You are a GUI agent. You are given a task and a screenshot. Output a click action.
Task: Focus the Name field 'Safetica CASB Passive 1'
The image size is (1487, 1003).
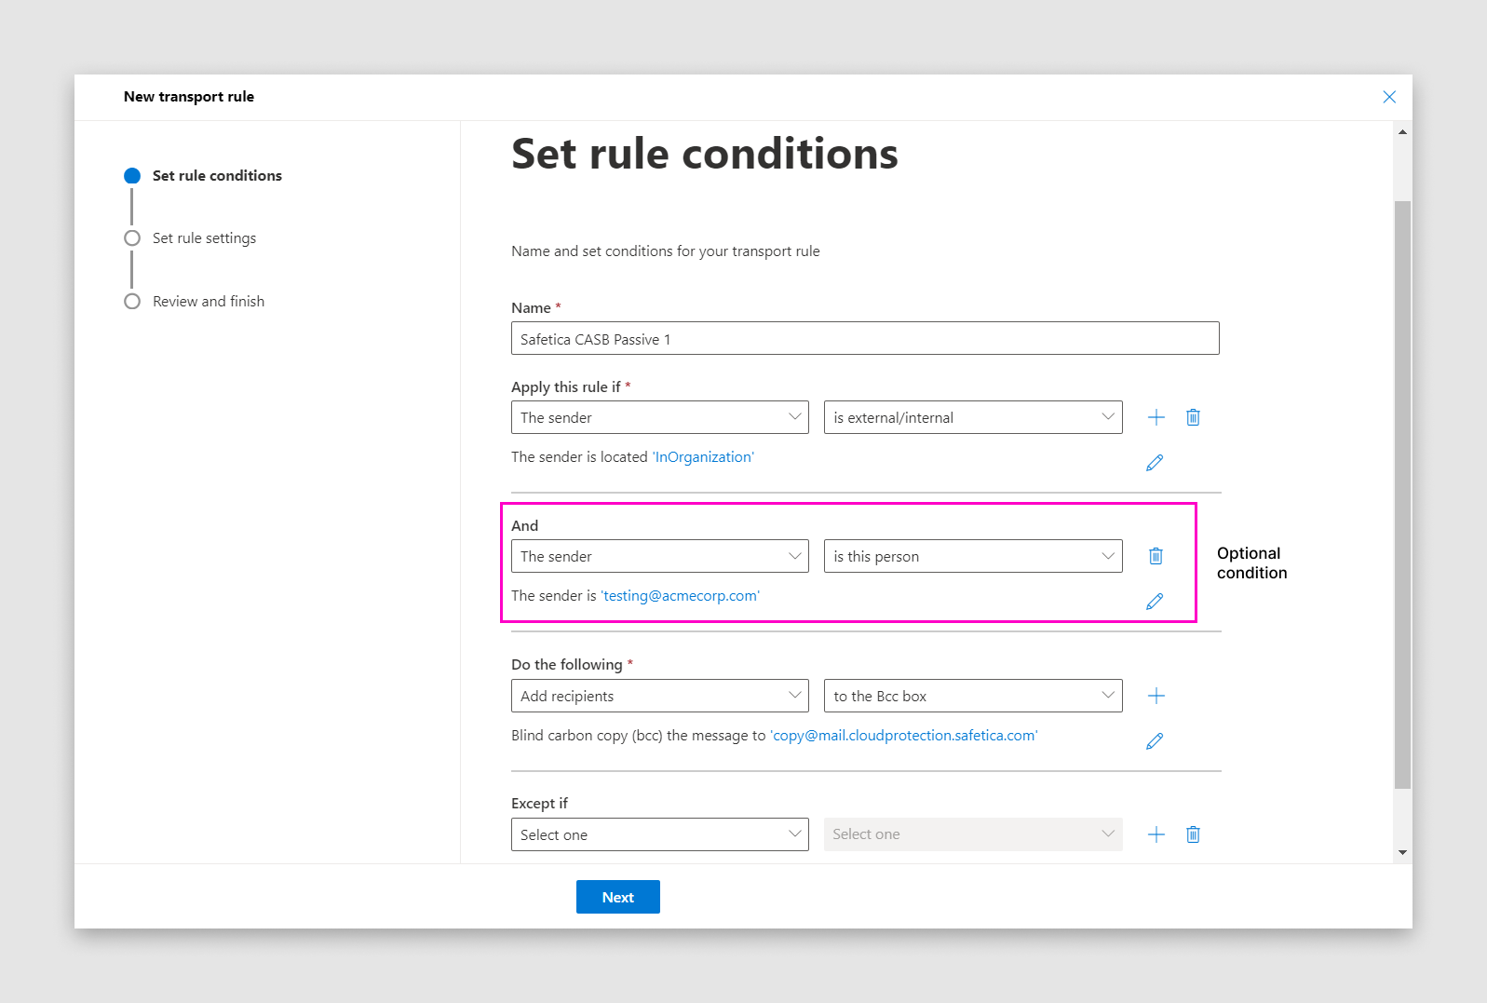(865, 339)
